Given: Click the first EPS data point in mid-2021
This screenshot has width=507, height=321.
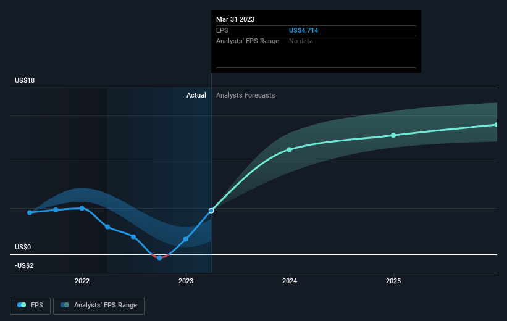Looking at the screenshot, I should pyautogui.click(x=30, y=212).
